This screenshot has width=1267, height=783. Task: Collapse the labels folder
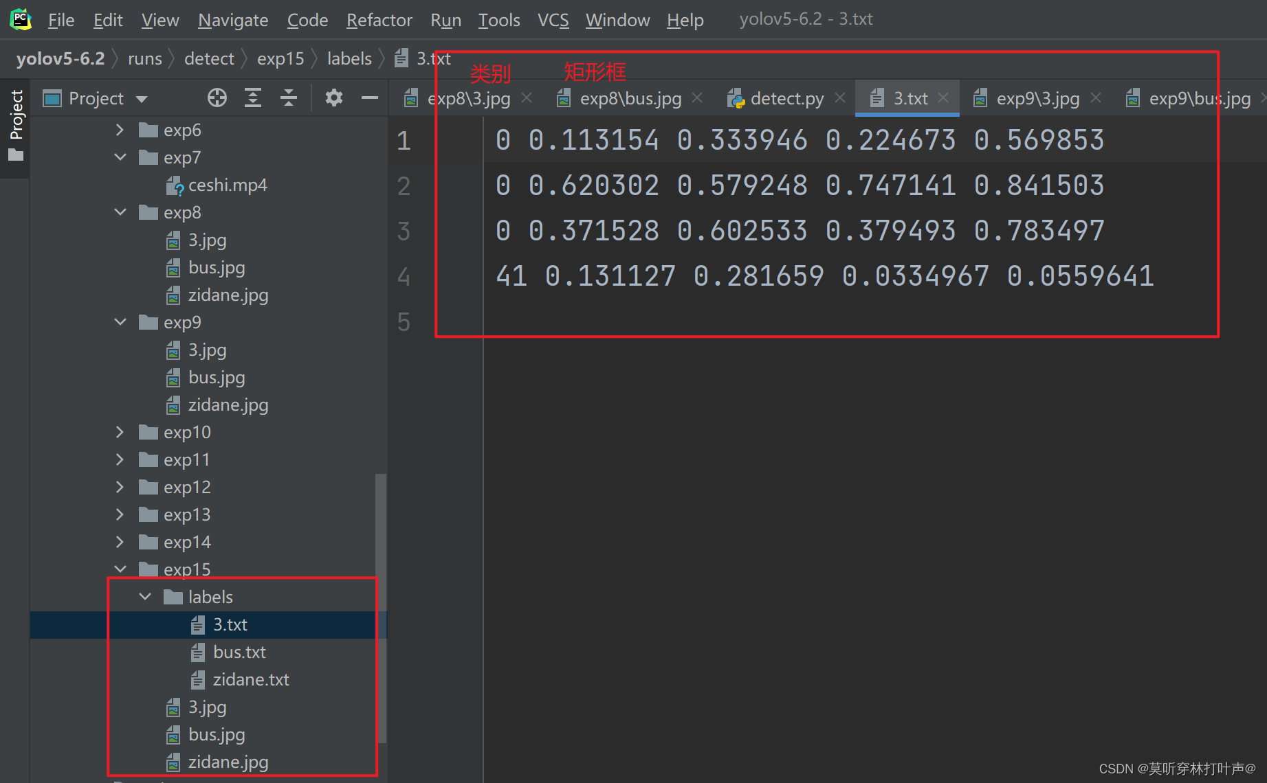[145, 597]
